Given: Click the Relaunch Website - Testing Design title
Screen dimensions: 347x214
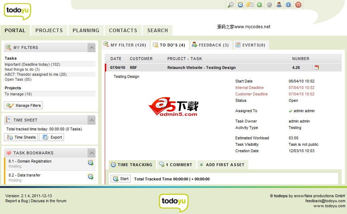Looking at the screenshot, I should pyautogui.click(x=201, y=68).
